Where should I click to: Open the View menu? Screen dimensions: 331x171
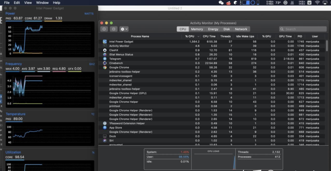pos(28,3)
